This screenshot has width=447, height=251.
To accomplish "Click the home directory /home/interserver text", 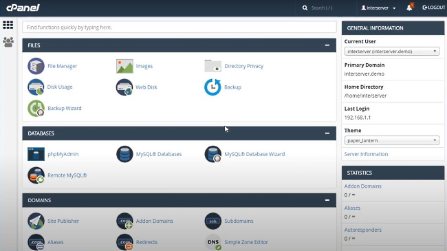I will [x=365, y=96].
